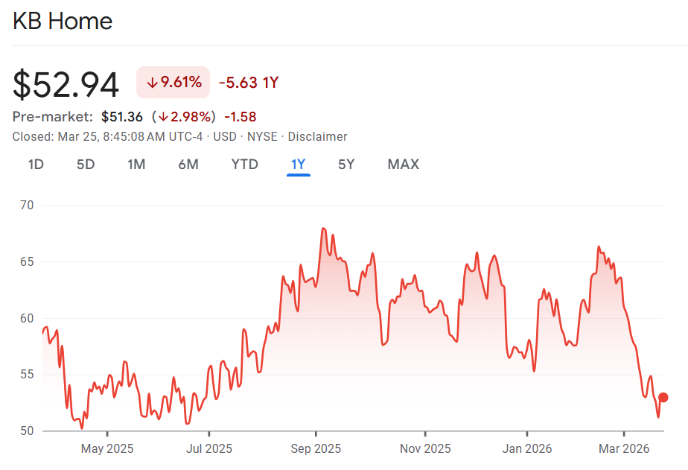Select the YTD chart tab
The image size is (688, 470).
click(x=244, y=164)
